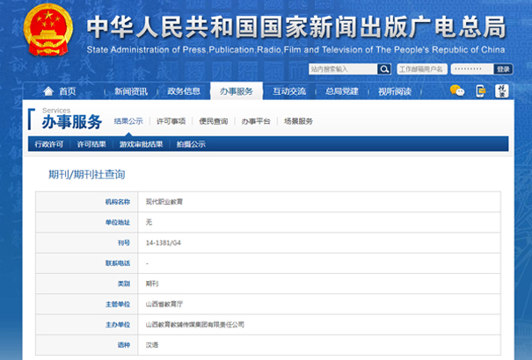This screenshot has height=360, width=532.
Task: Click the 无 address value
Action: coord(149,222)
